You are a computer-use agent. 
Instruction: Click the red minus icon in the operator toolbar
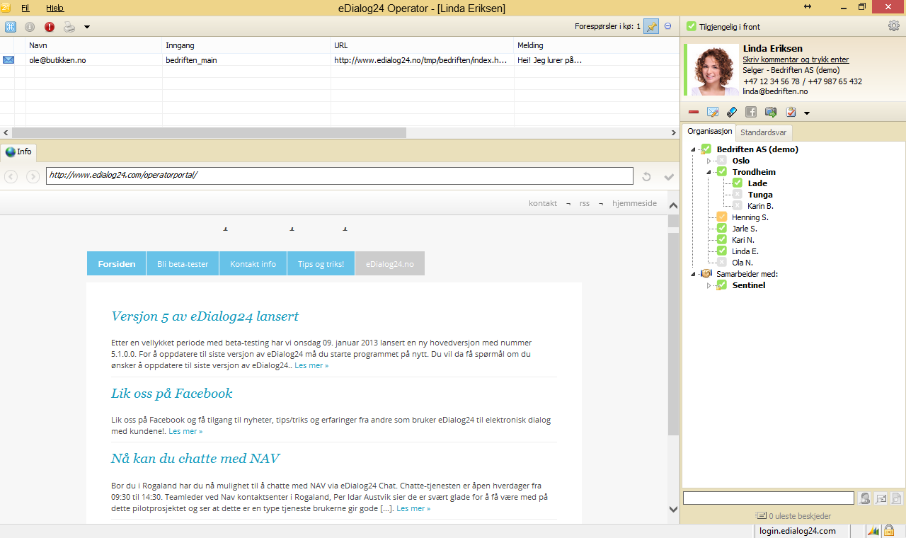[694, 112]
